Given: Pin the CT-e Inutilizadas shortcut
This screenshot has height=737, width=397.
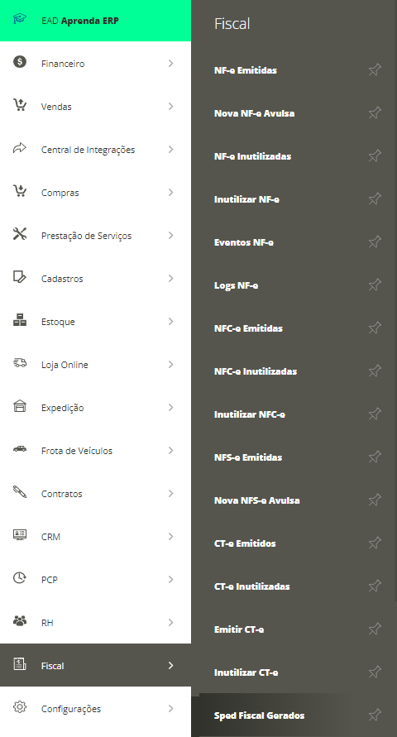Looking at the screenshot, I should 375,586.
